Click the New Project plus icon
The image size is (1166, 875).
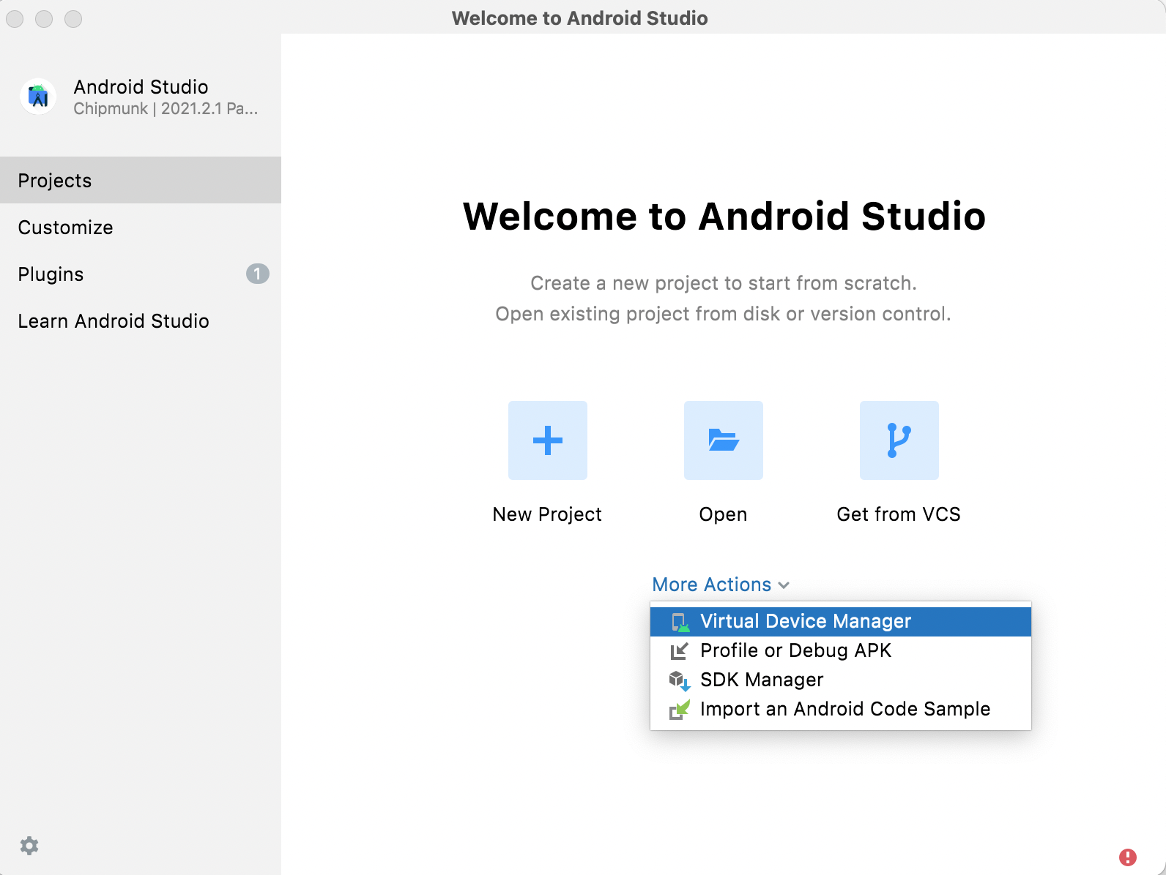click(548, 440)
